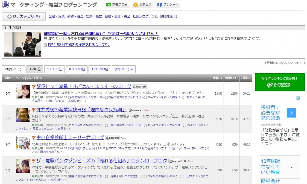Open the 最新記事 latest articles button

point(143,5)
